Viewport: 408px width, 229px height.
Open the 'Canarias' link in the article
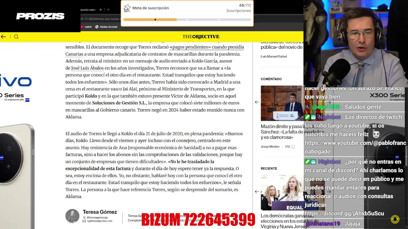[74, 54]
